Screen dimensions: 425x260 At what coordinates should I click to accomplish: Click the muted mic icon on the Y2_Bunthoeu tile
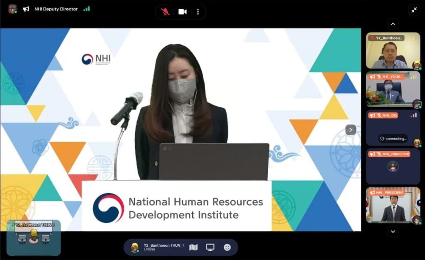tap(372, 38)
